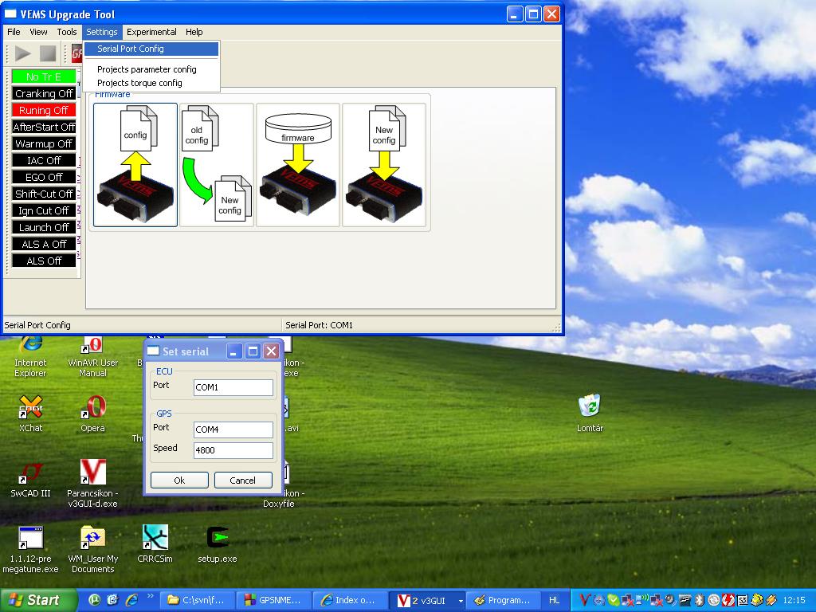Viewport: 816px width, 612px height.
Task: Click the gray play toolbar button
Action: coord(22,53)
